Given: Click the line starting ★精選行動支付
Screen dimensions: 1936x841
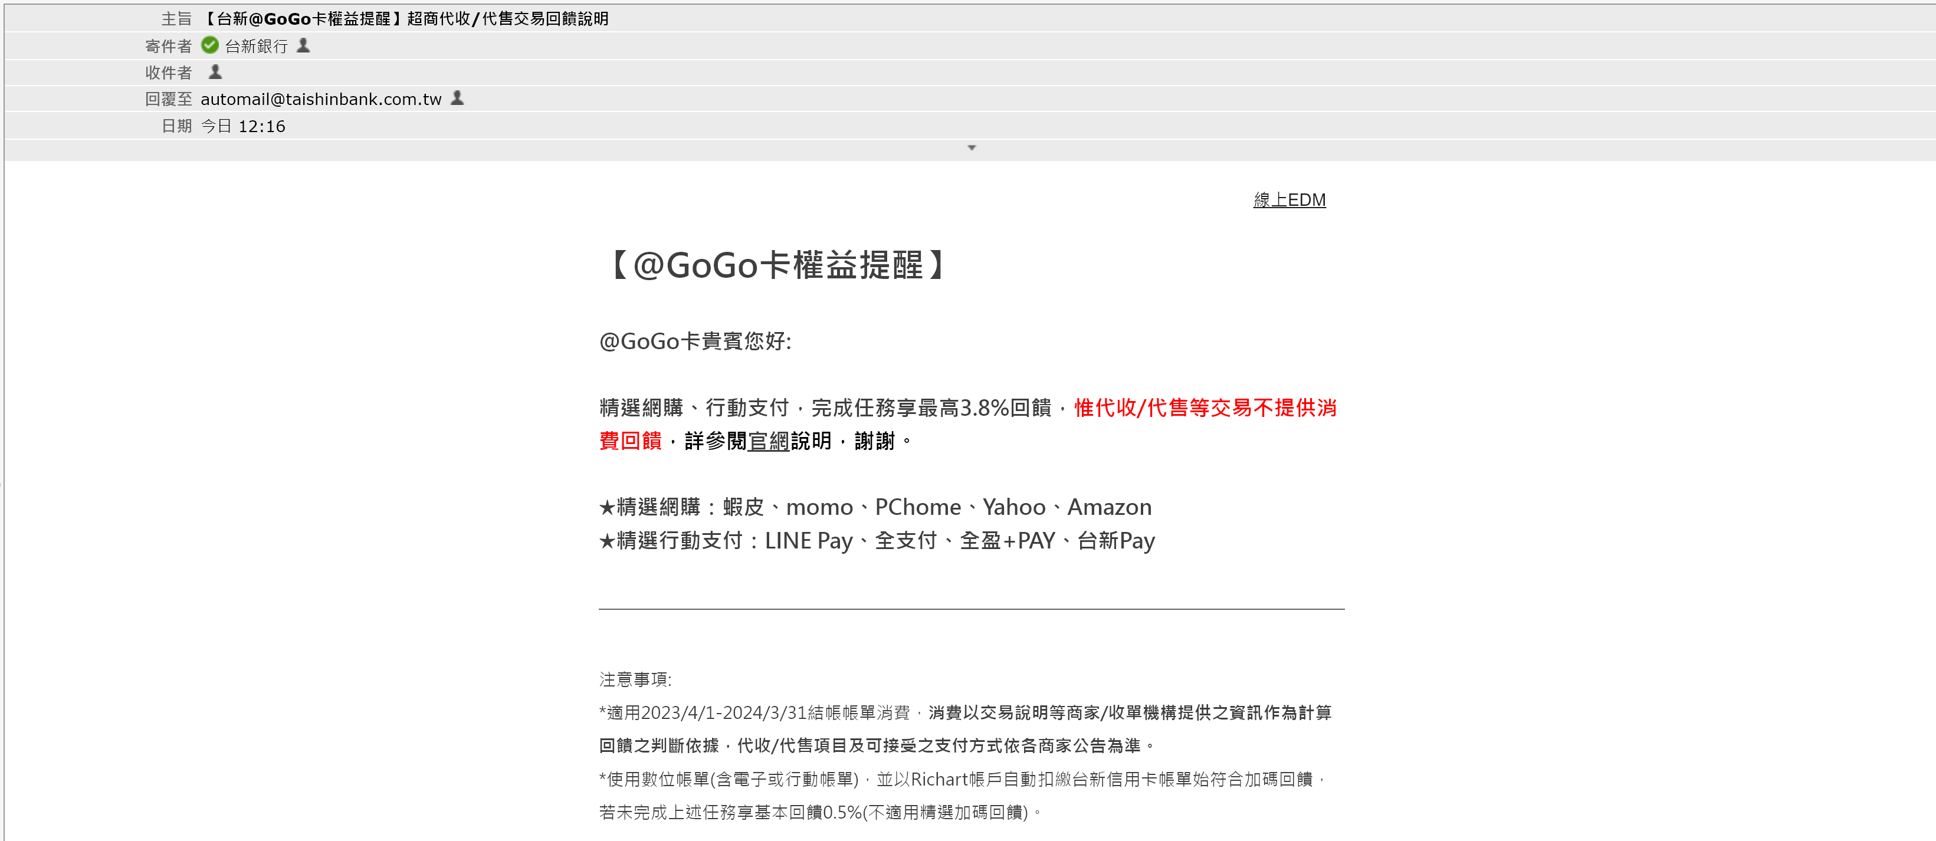Looking at the screenshot, I should tap(877, 541).
